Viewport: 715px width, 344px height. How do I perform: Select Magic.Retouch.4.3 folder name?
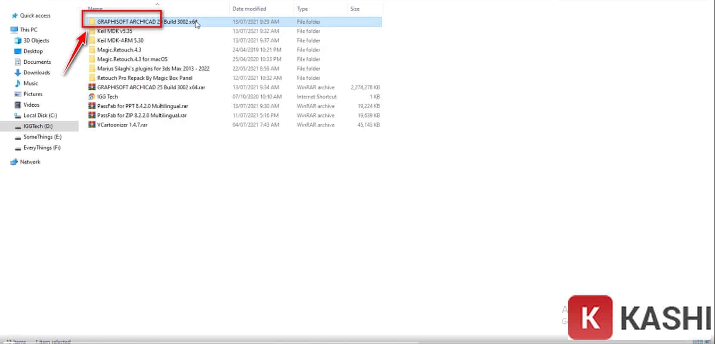tap(119, 50)
